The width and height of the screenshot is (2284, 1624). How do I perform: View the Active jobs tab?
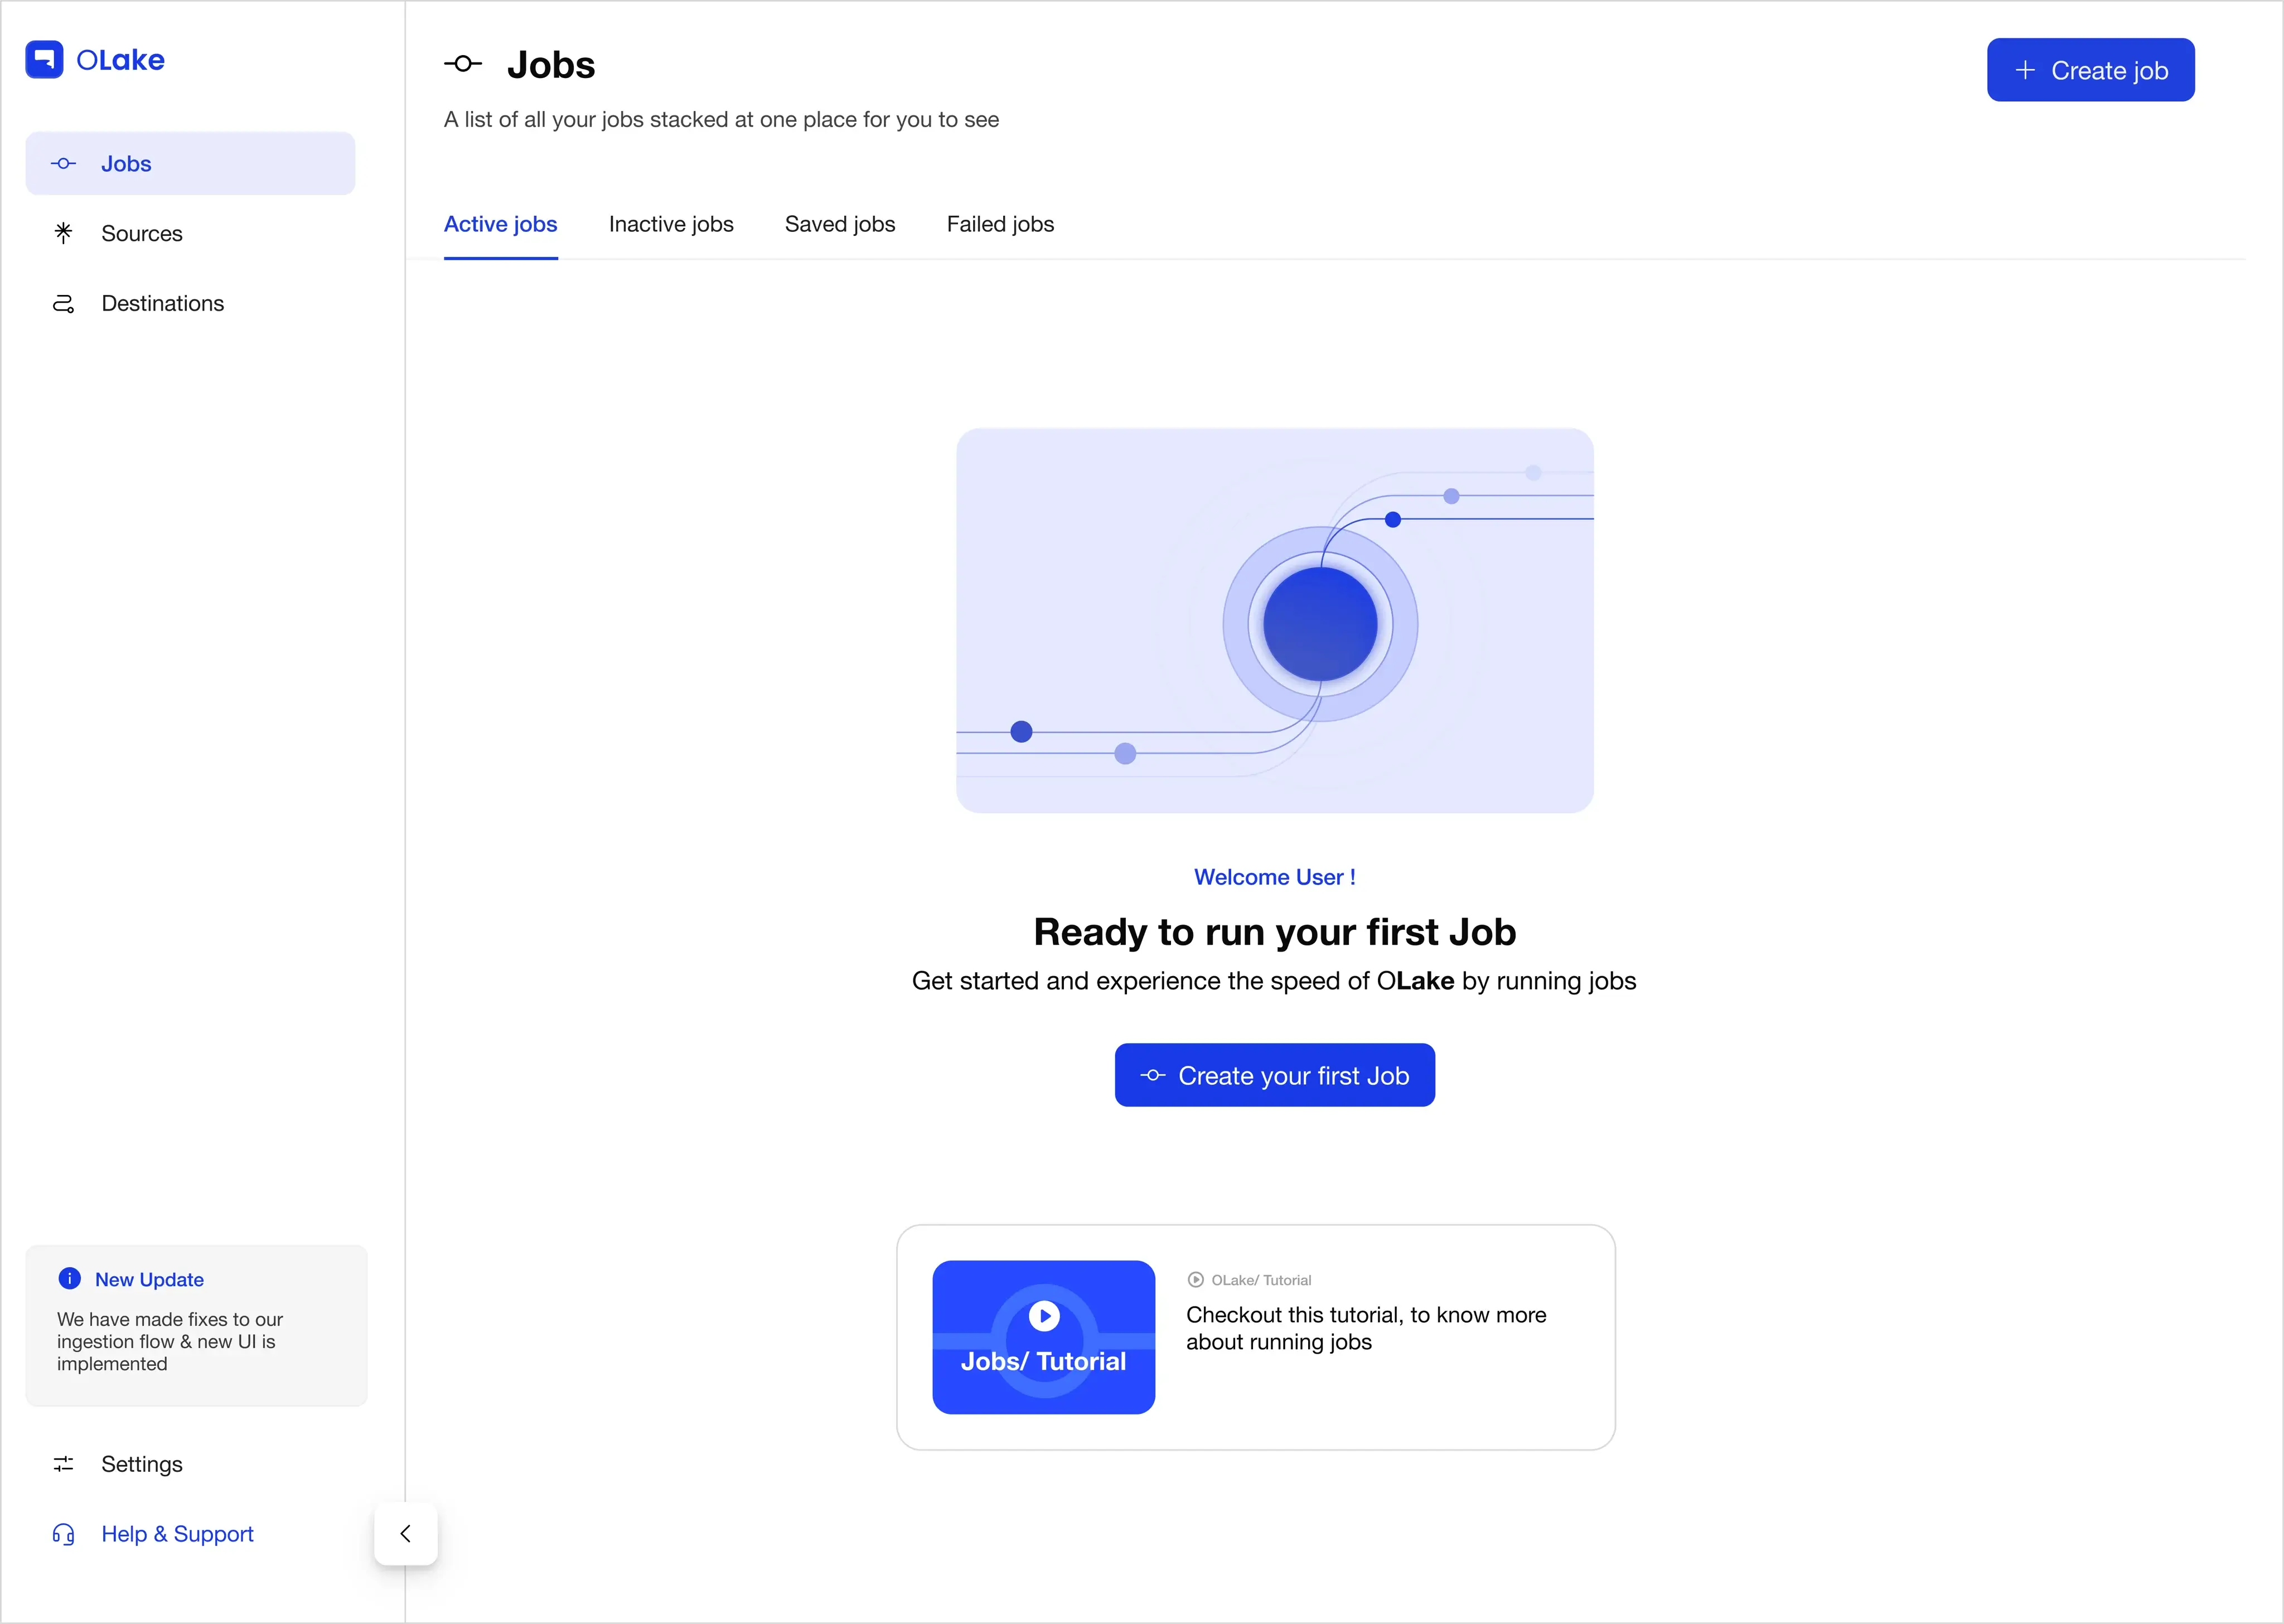501,224
